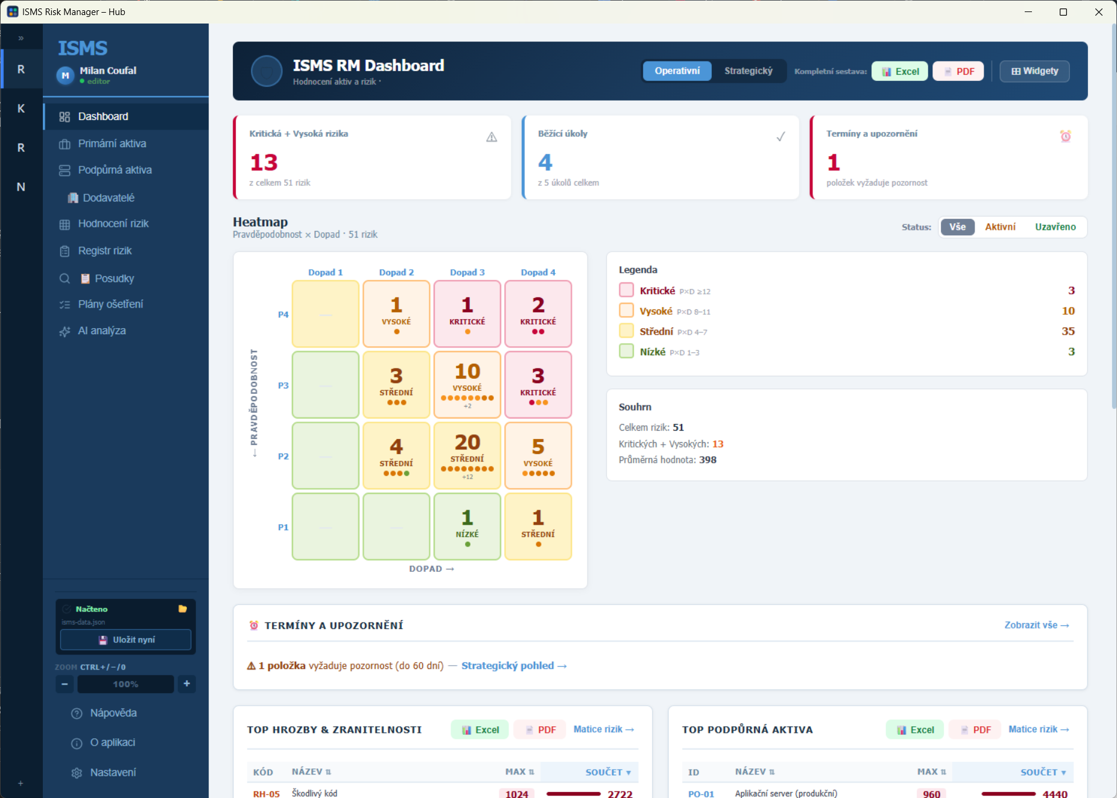The width and height of the screenshot is (1117, 798).
Task: Click the warning triangle icon in risk card
Action: point(492,137)
